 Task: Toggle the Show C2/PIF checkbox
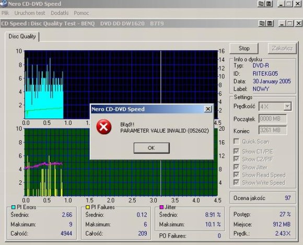point(236,159)
